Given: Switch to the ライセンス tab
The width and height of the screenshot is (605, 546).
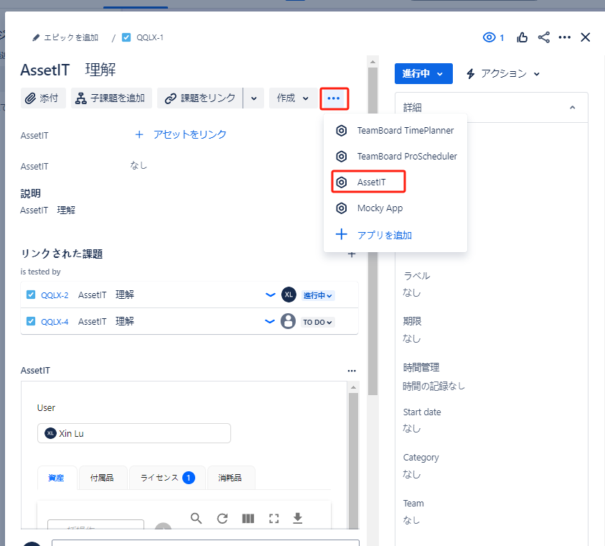Looking at the screenshot, I should 167,478.
